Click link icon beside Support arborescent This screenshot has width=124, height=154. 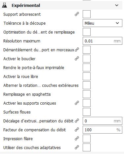click(x=77, y=14)
